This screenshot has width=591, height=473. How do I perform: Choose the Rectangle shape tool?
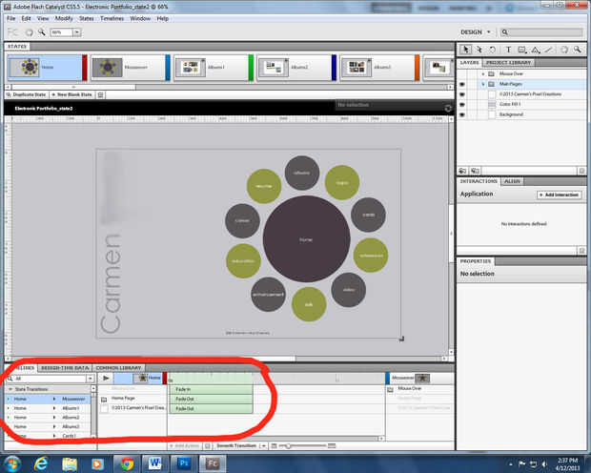[x=522, y=50]
